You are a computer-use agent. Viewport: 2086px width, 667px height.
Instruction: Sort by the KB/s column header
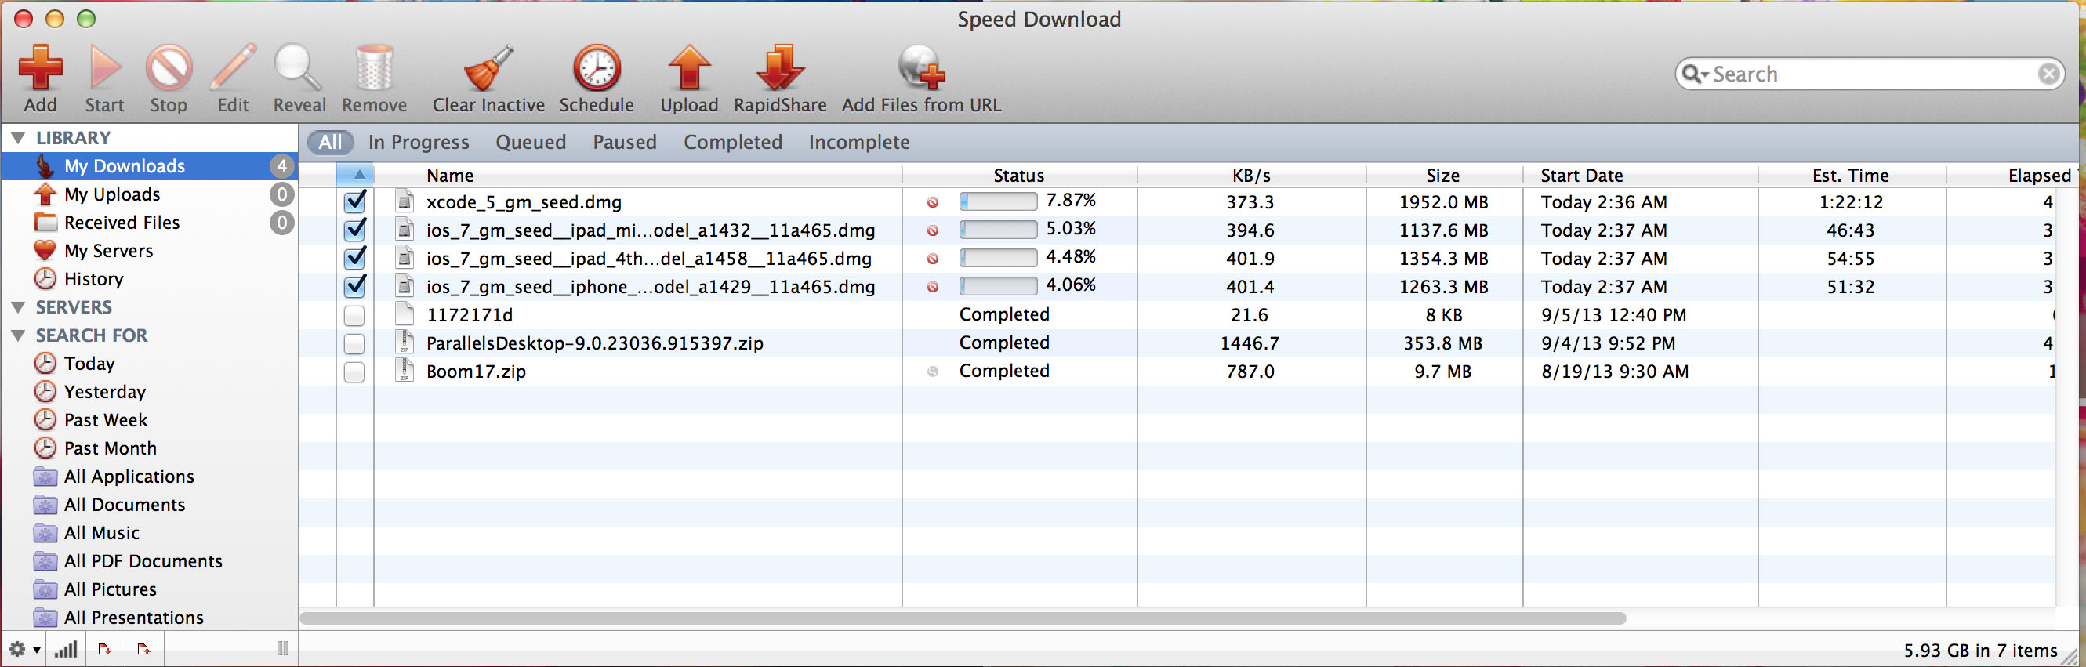click(x=1252, y=176)
